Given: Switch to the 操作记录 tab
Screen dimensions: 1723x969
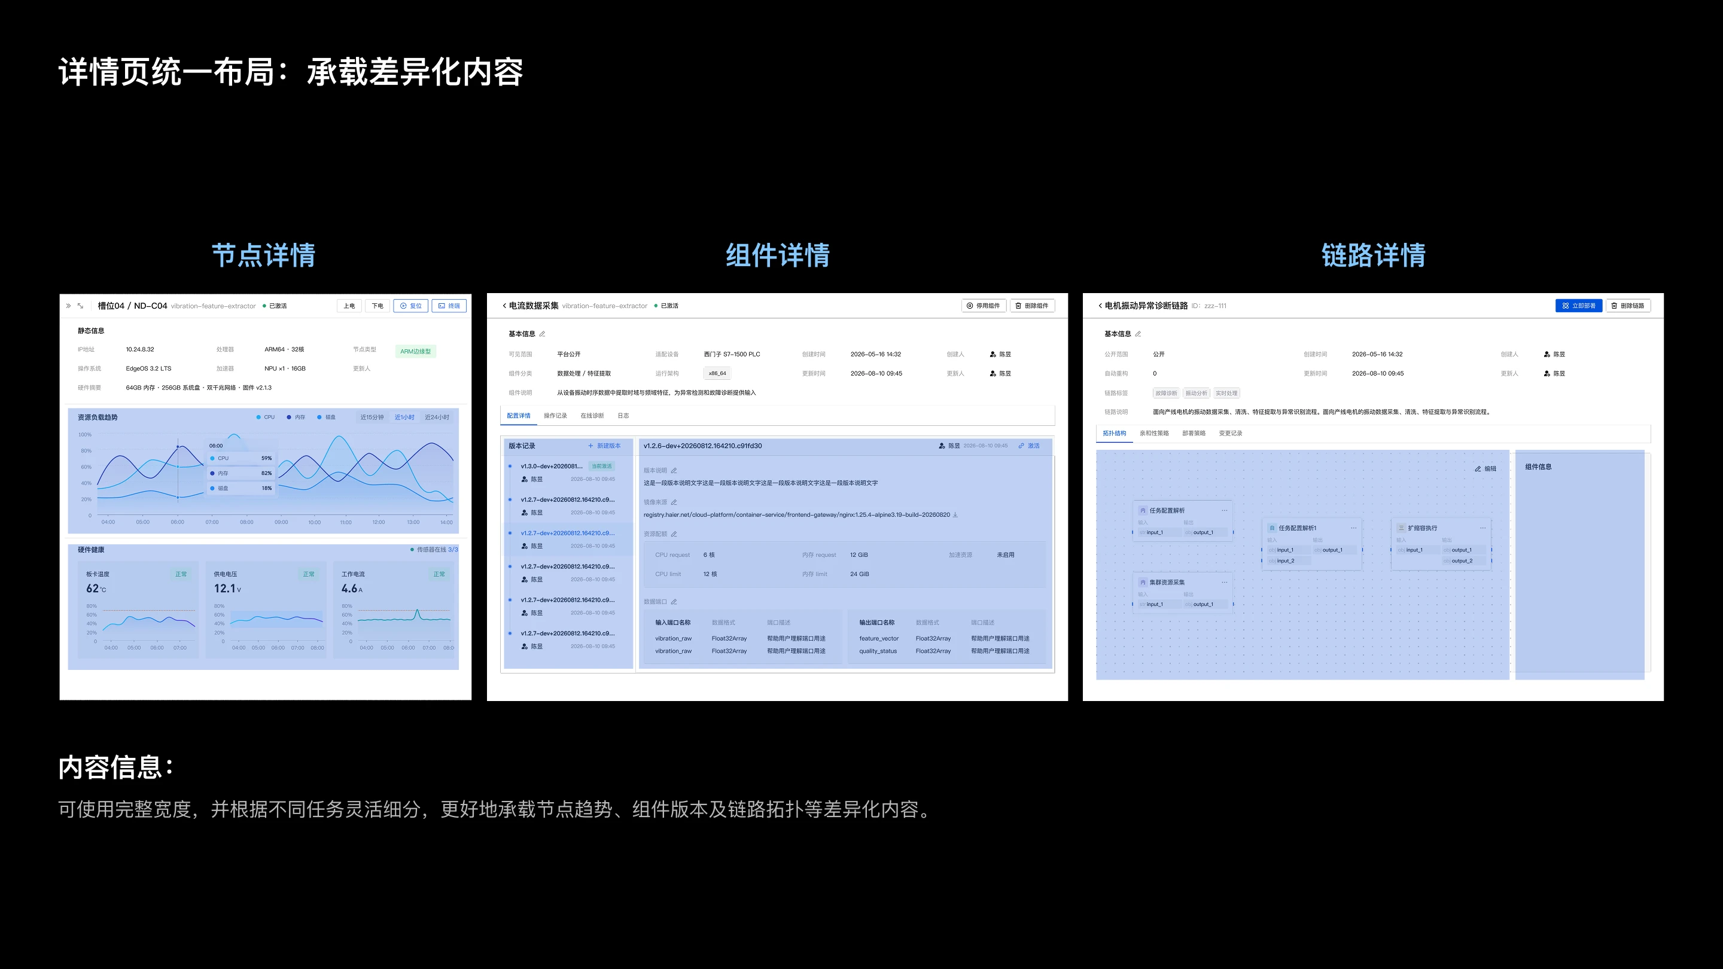Looking at the screenshot, I should (x=555, y=415).
